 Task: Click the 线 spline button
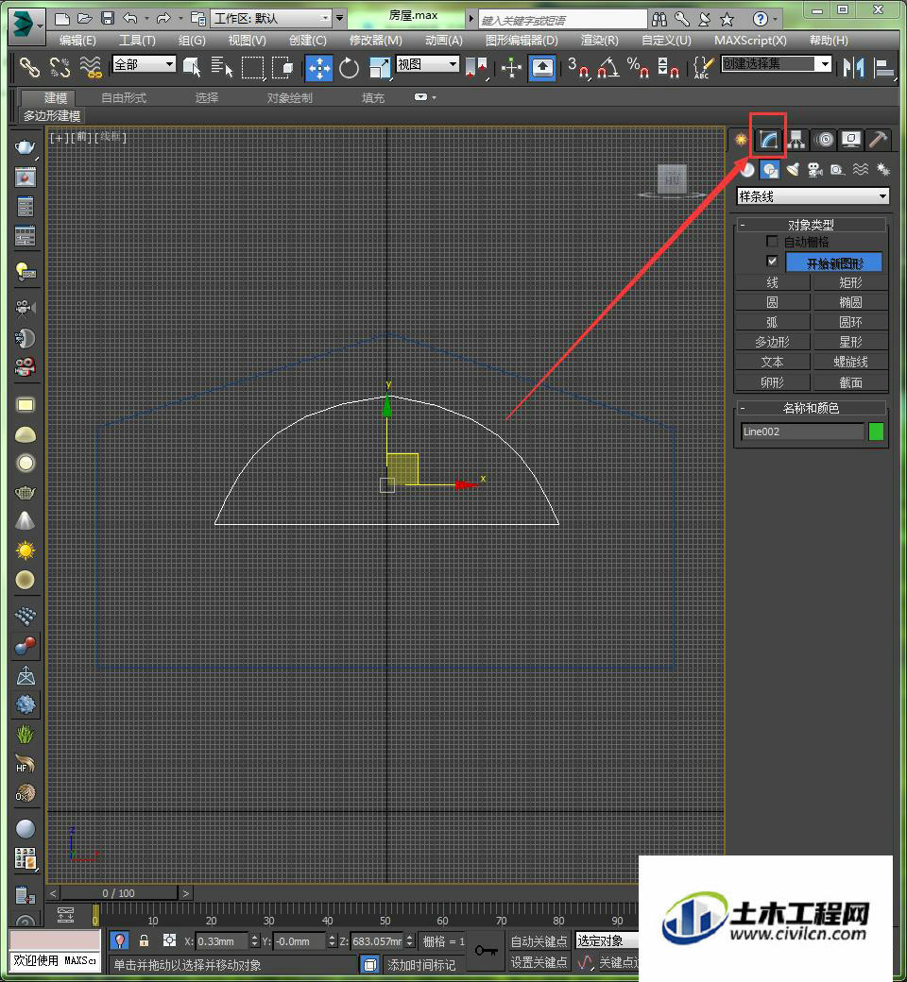[x=772, y=283]
